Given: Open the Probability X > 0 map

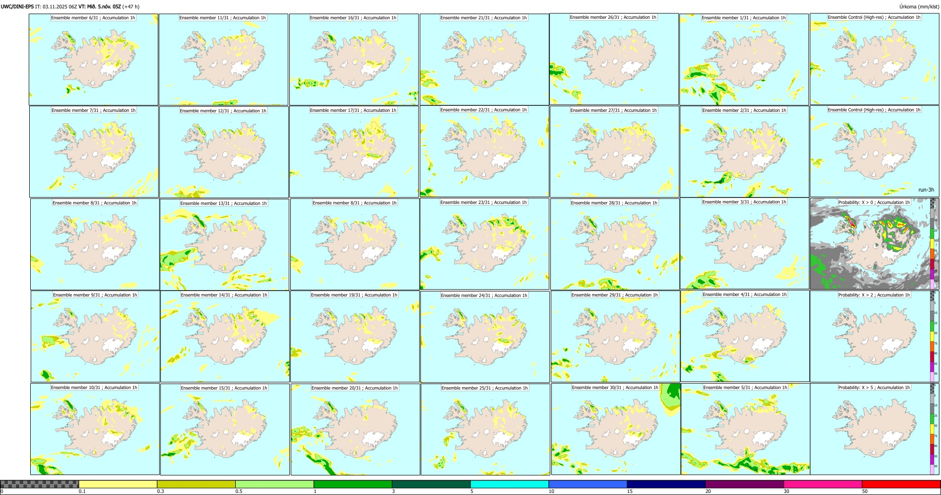Looking at the screenshot, I should [874, 244].
